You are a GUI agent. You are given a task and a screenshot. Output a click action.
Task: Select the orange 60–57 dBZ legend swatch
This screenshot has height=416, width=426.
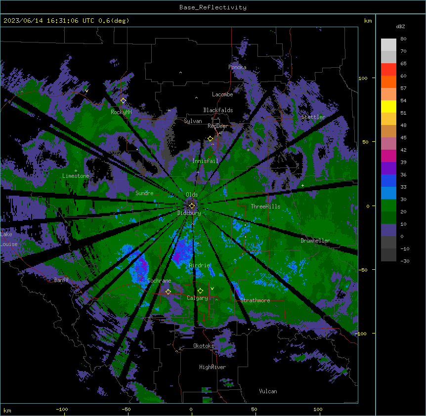tap(388, 82)
